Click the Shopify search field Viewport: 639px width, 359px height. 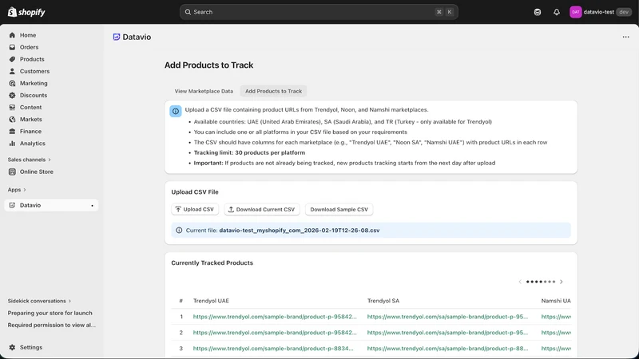tap(319, 12)
